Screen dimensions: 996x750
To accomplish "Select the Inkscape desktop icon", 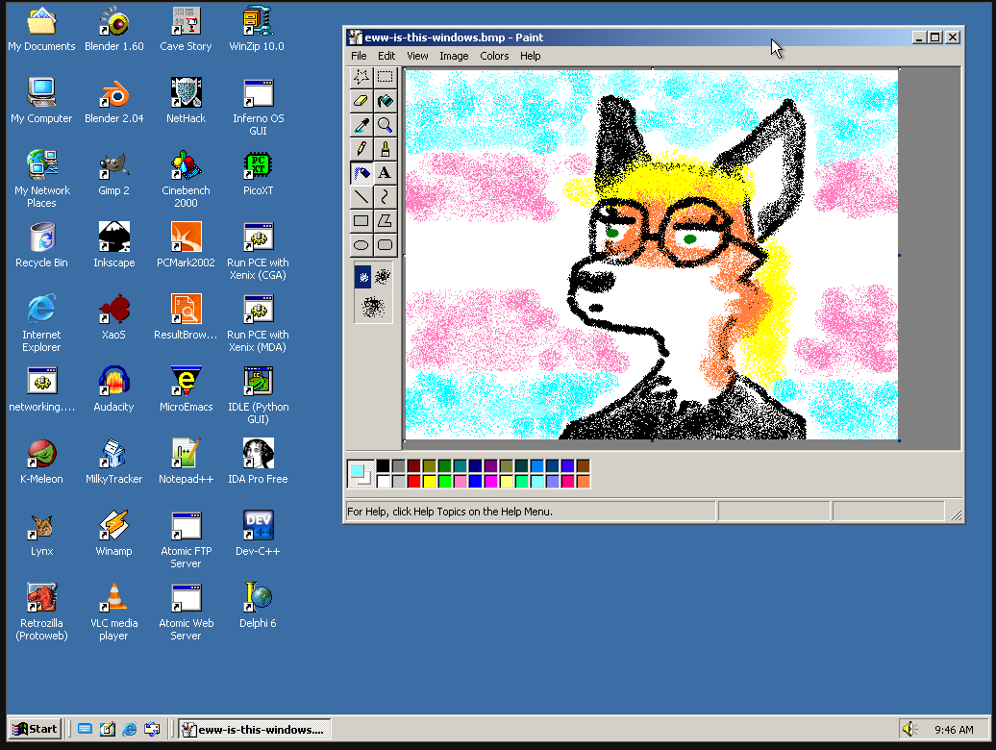I will click(x=114, y=246).
